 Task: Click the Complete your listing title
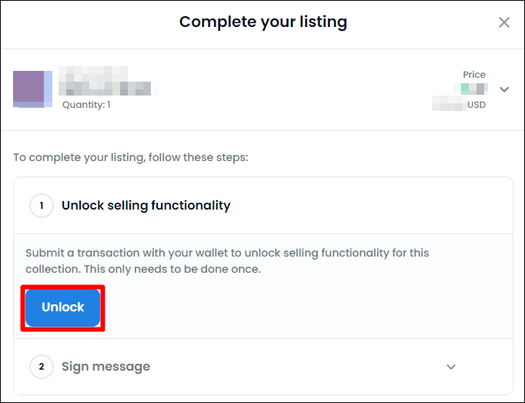[x=263, y=22]
